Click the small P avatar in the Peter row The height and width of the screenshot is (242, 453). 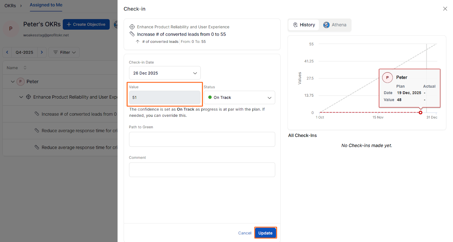[x=20, y=82]
